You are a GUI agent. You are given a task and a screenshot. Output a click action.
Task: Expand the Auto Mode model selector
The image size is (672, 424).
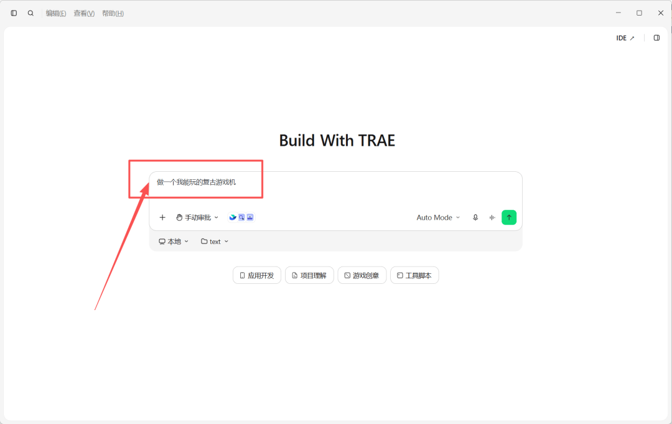tap(438, 217)
